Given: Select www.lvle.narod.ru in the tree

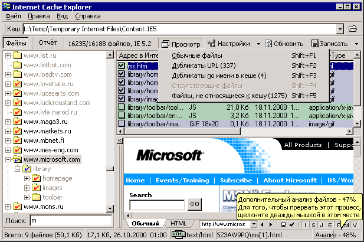Looking at the screenshot, I should click(x=50, y=112).
